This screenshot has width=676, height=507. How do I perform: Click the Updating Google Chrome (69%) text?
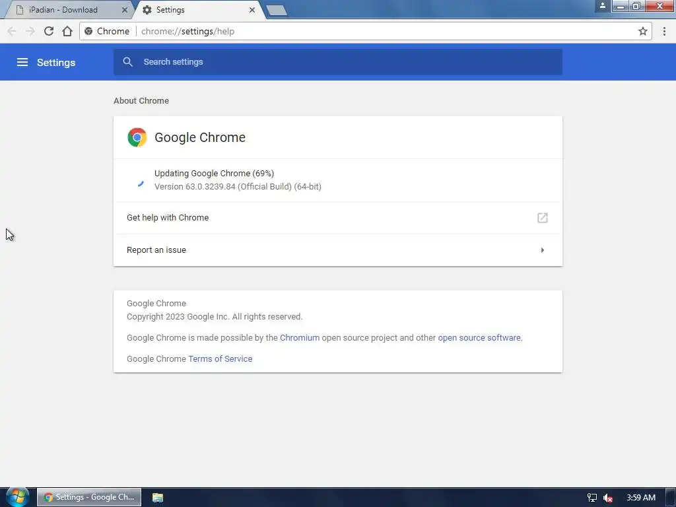pyautogui.click(x=215, y=174)
